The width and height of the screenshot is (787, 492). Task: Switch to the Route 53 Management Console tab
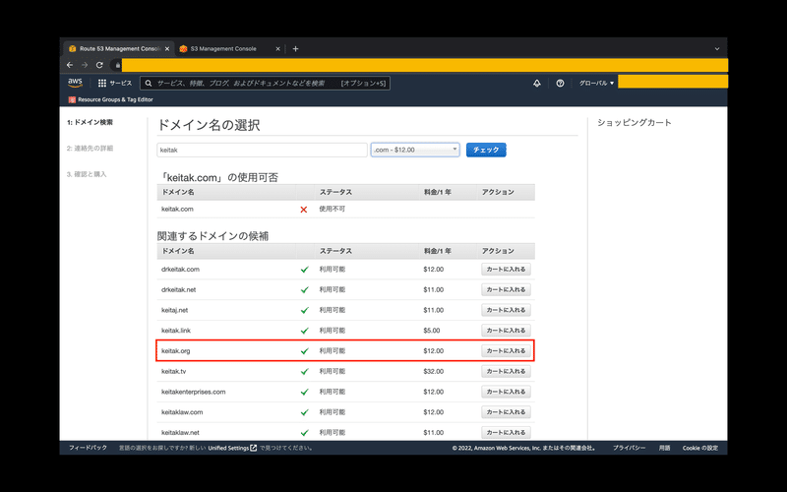[119, 48]
